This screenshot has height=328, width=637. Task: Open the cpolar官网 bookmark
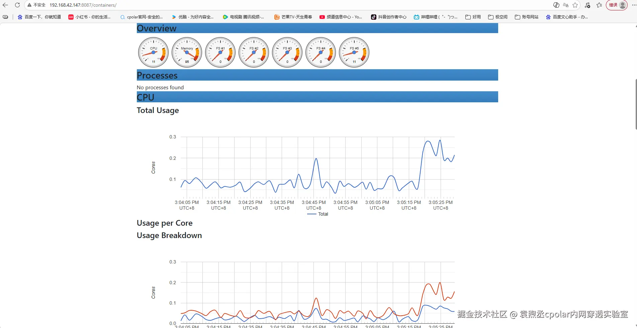click(x=142, y=17)
